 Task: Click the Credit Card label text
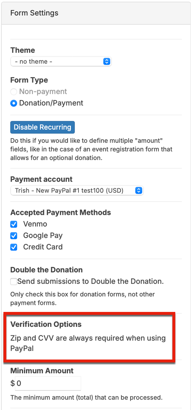(43, 247)
